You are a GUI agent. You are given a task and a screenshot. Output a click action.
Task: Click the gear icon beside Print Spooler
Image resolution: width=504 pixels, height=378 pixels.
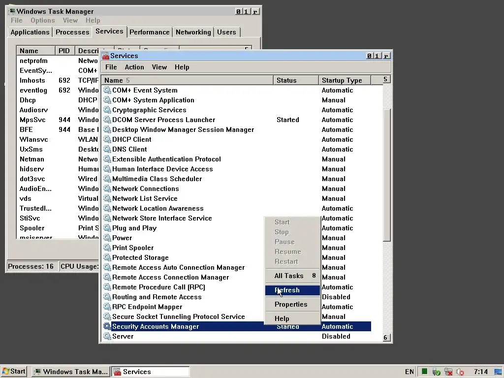click(107, 248)
